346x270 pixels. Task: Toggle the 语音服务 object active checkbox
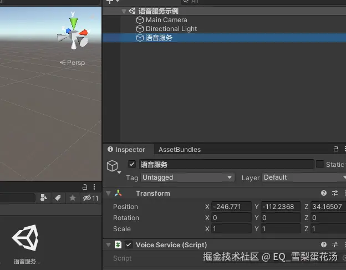coord(132,164)
